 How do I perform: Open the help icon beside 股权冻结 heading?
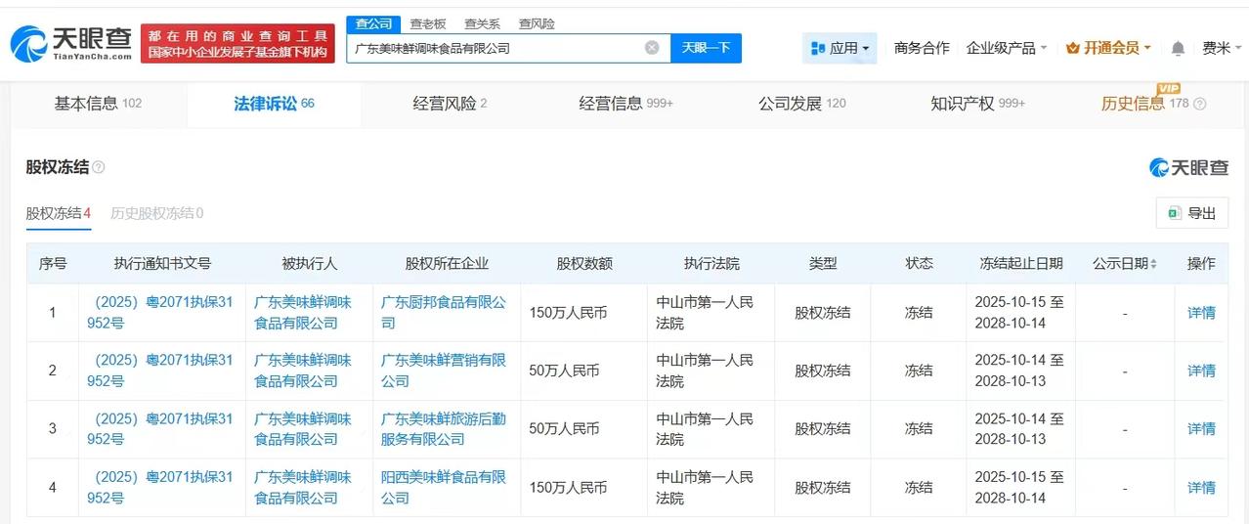click(x=99, y=168)
